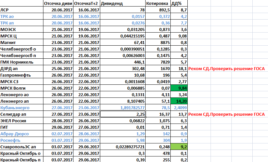Select the Кубаньэнерго cutoff date 27.06.2017
Screen dimensions: 268x162
58,108
